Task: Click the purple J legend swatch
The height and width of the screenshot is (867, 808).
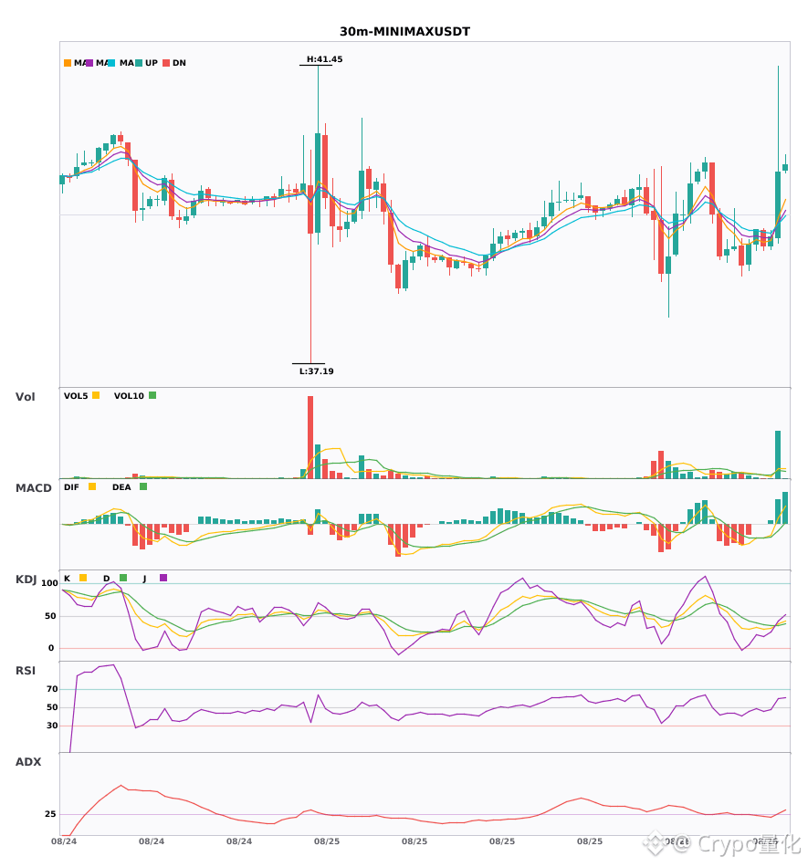Action: (x=163, y=578)
